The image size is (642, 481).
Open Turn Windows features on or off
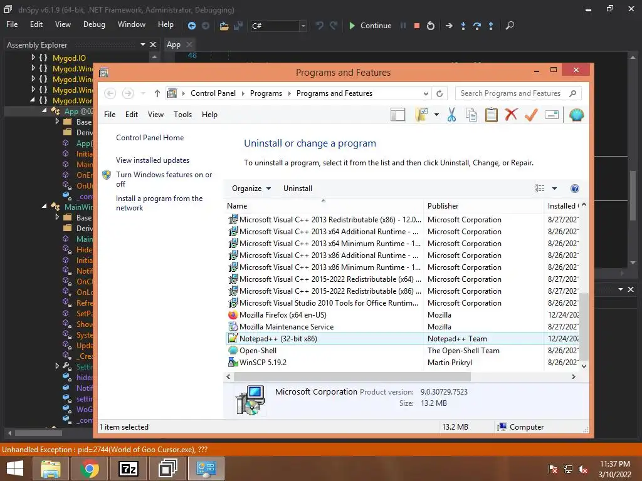click(x=164, y=179)
